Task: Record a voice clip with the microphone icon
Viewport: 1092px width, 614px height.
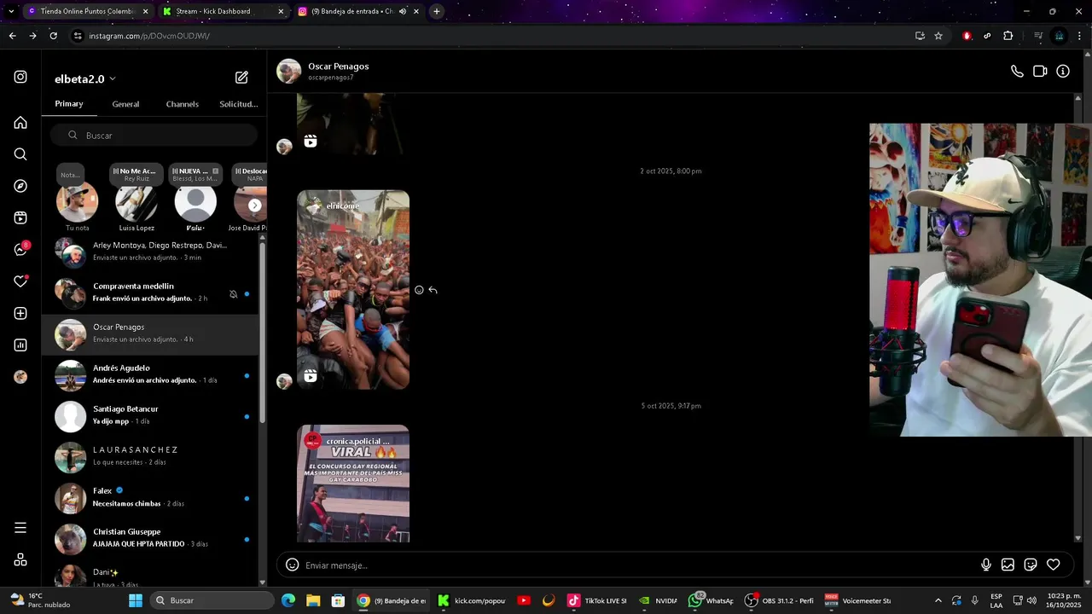Action: point(986,565)
